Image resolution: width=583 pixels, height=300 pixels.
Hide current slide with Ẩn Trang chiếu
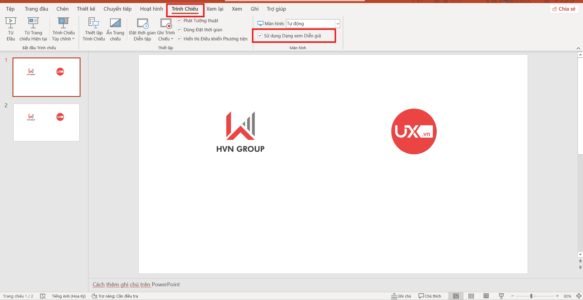click(x=115, y=29)
